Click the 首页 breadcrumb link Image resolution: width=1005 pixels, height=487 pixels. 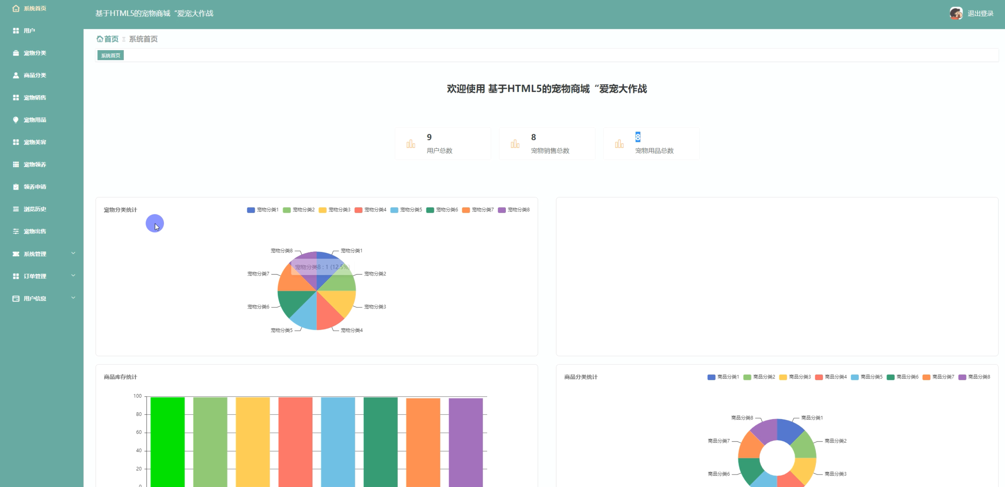111,39
